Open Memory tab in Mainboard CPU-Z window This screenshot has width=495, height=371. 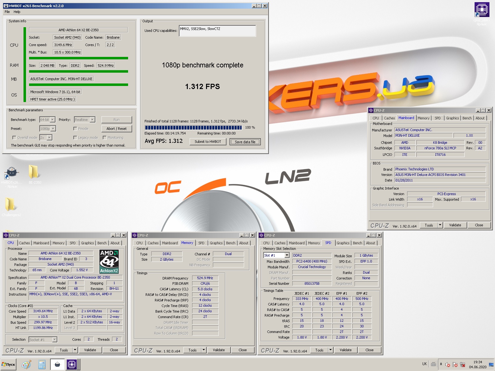pyautogui.click(x=424, y=118)
